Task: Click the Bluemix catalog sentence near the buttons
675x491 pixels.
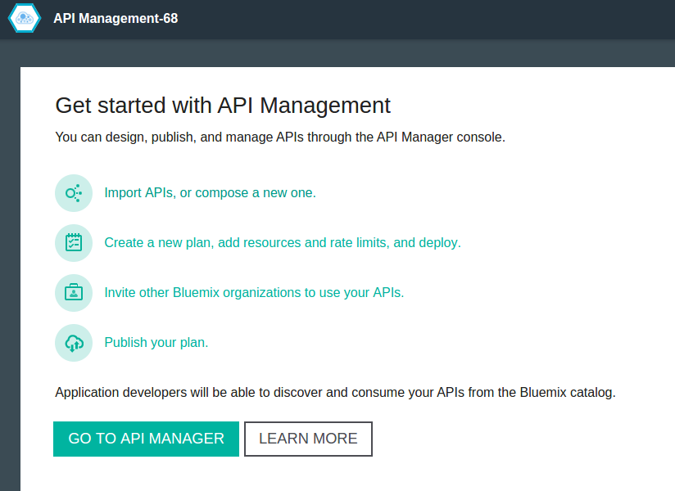Action: tap(334, 392)
